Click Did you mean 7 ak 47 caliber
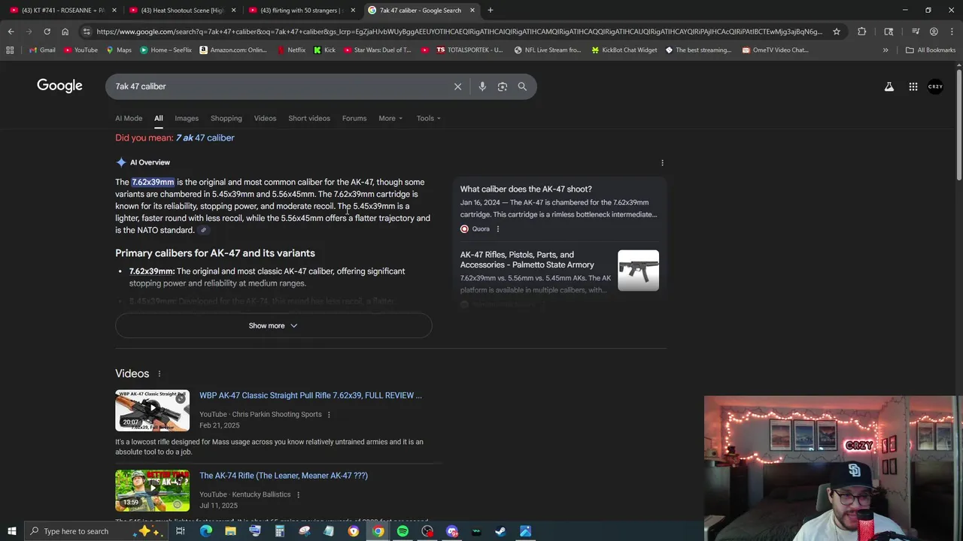963x541 pixels. 205,138
